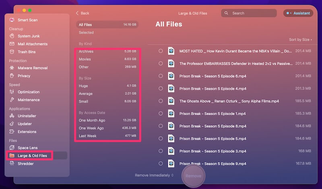
Task: Click the Large & Old Files folder icon
Action: 12,156
